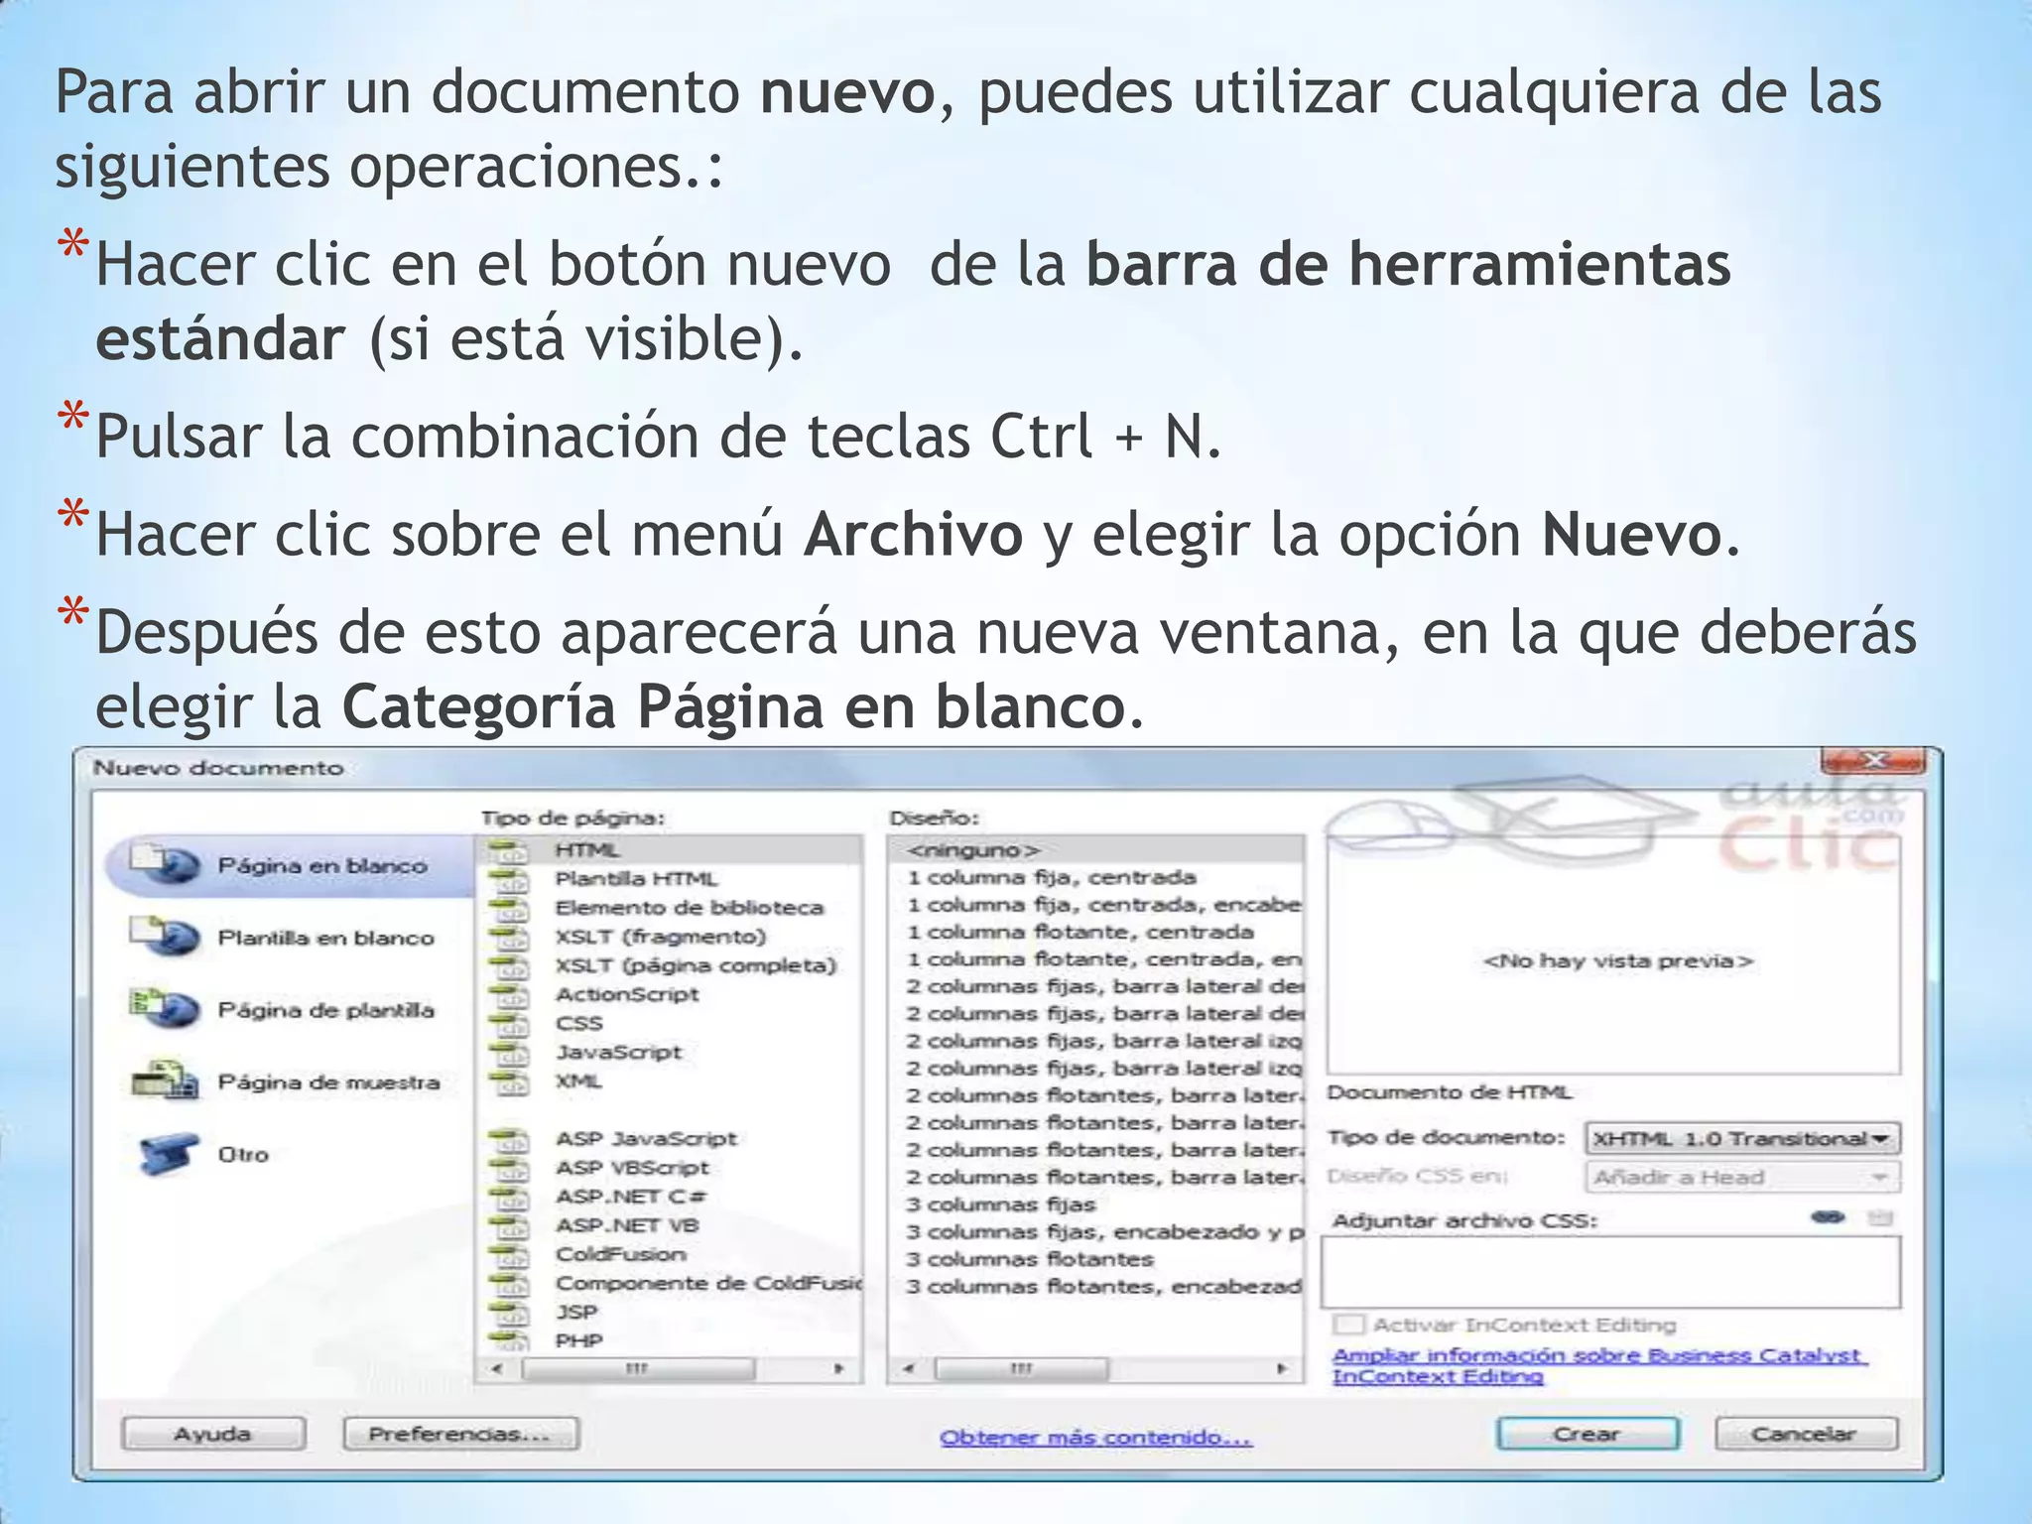This screenshot has height=1524, width=2032.
Task: Click the icon beside Componente de ColdFusion
Action: (x=509, y=1284)
